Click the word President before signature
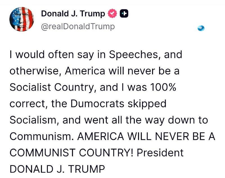This screenshot has width=225, height=178. [x=160, y=152]
